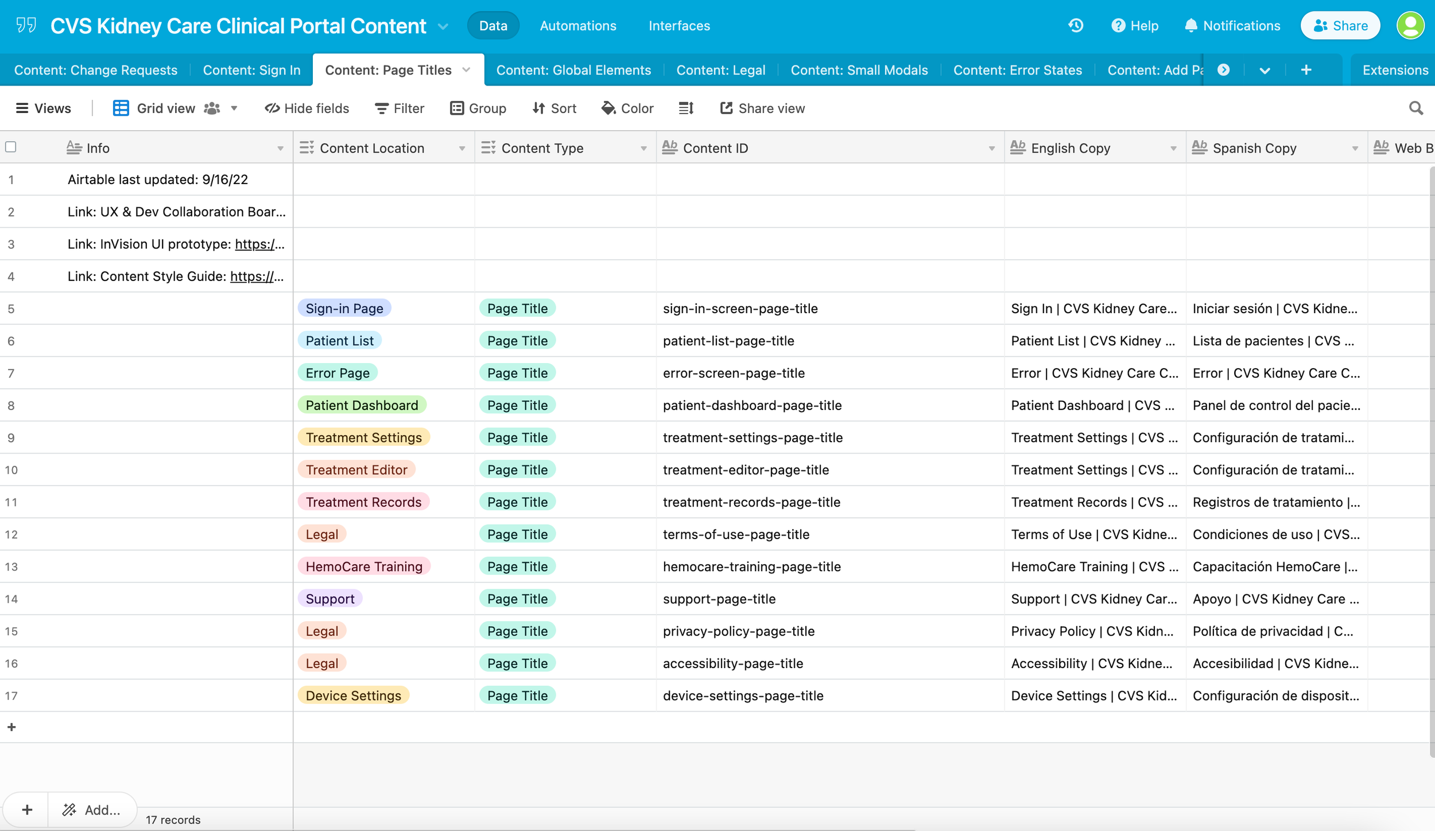Add a new record row with plus

click(x=11, y=727)
